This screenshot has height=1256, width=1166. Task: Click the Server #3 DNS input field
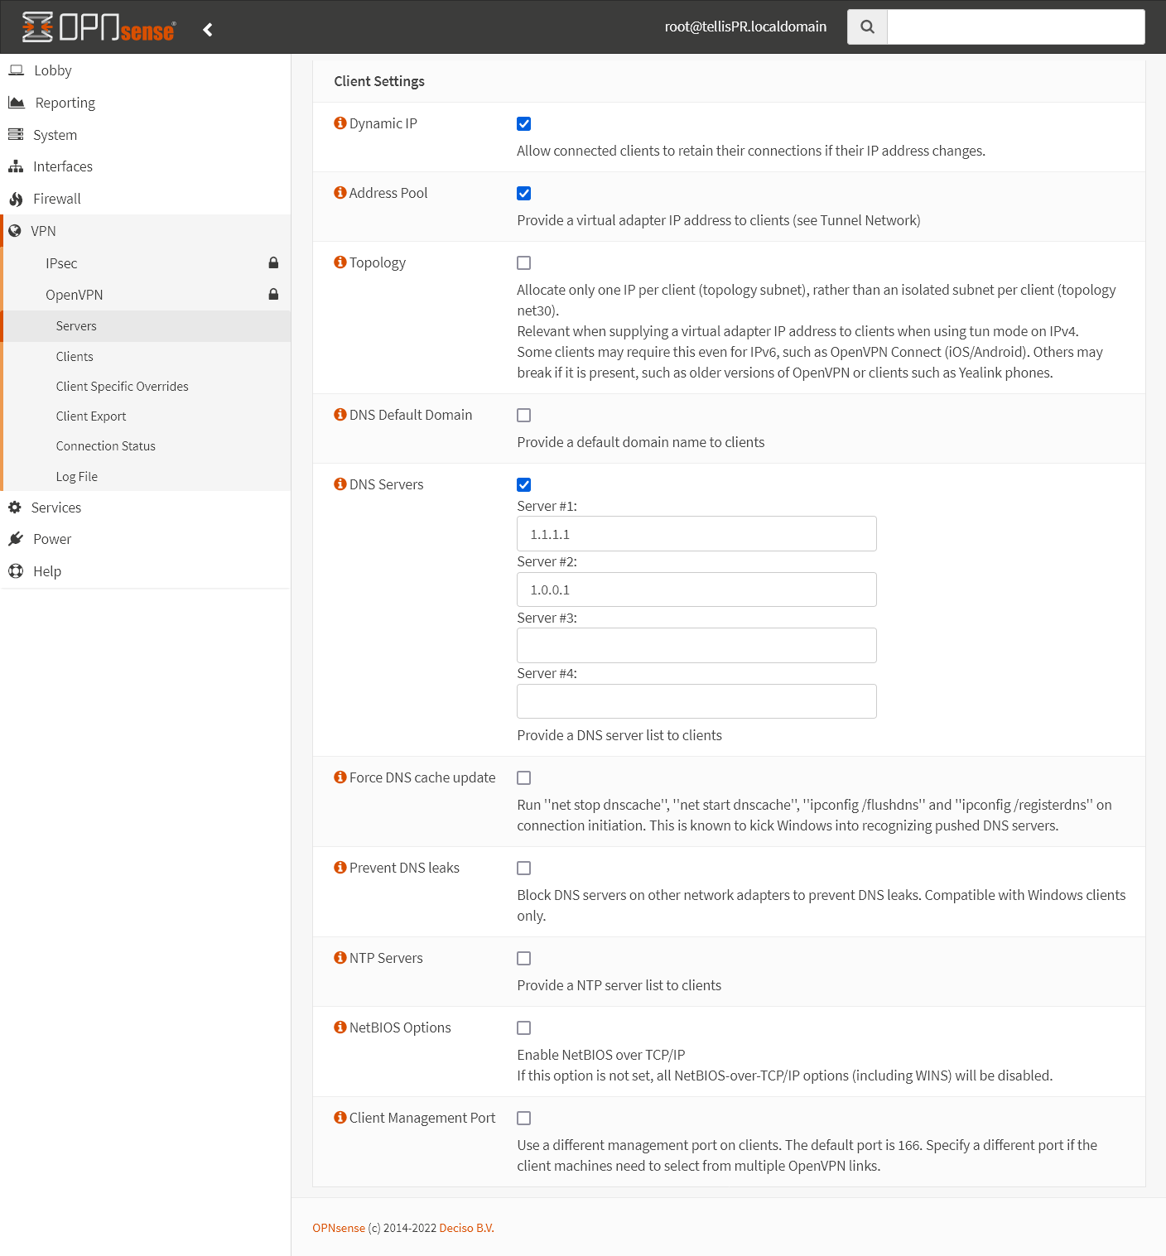coord(696,645)
